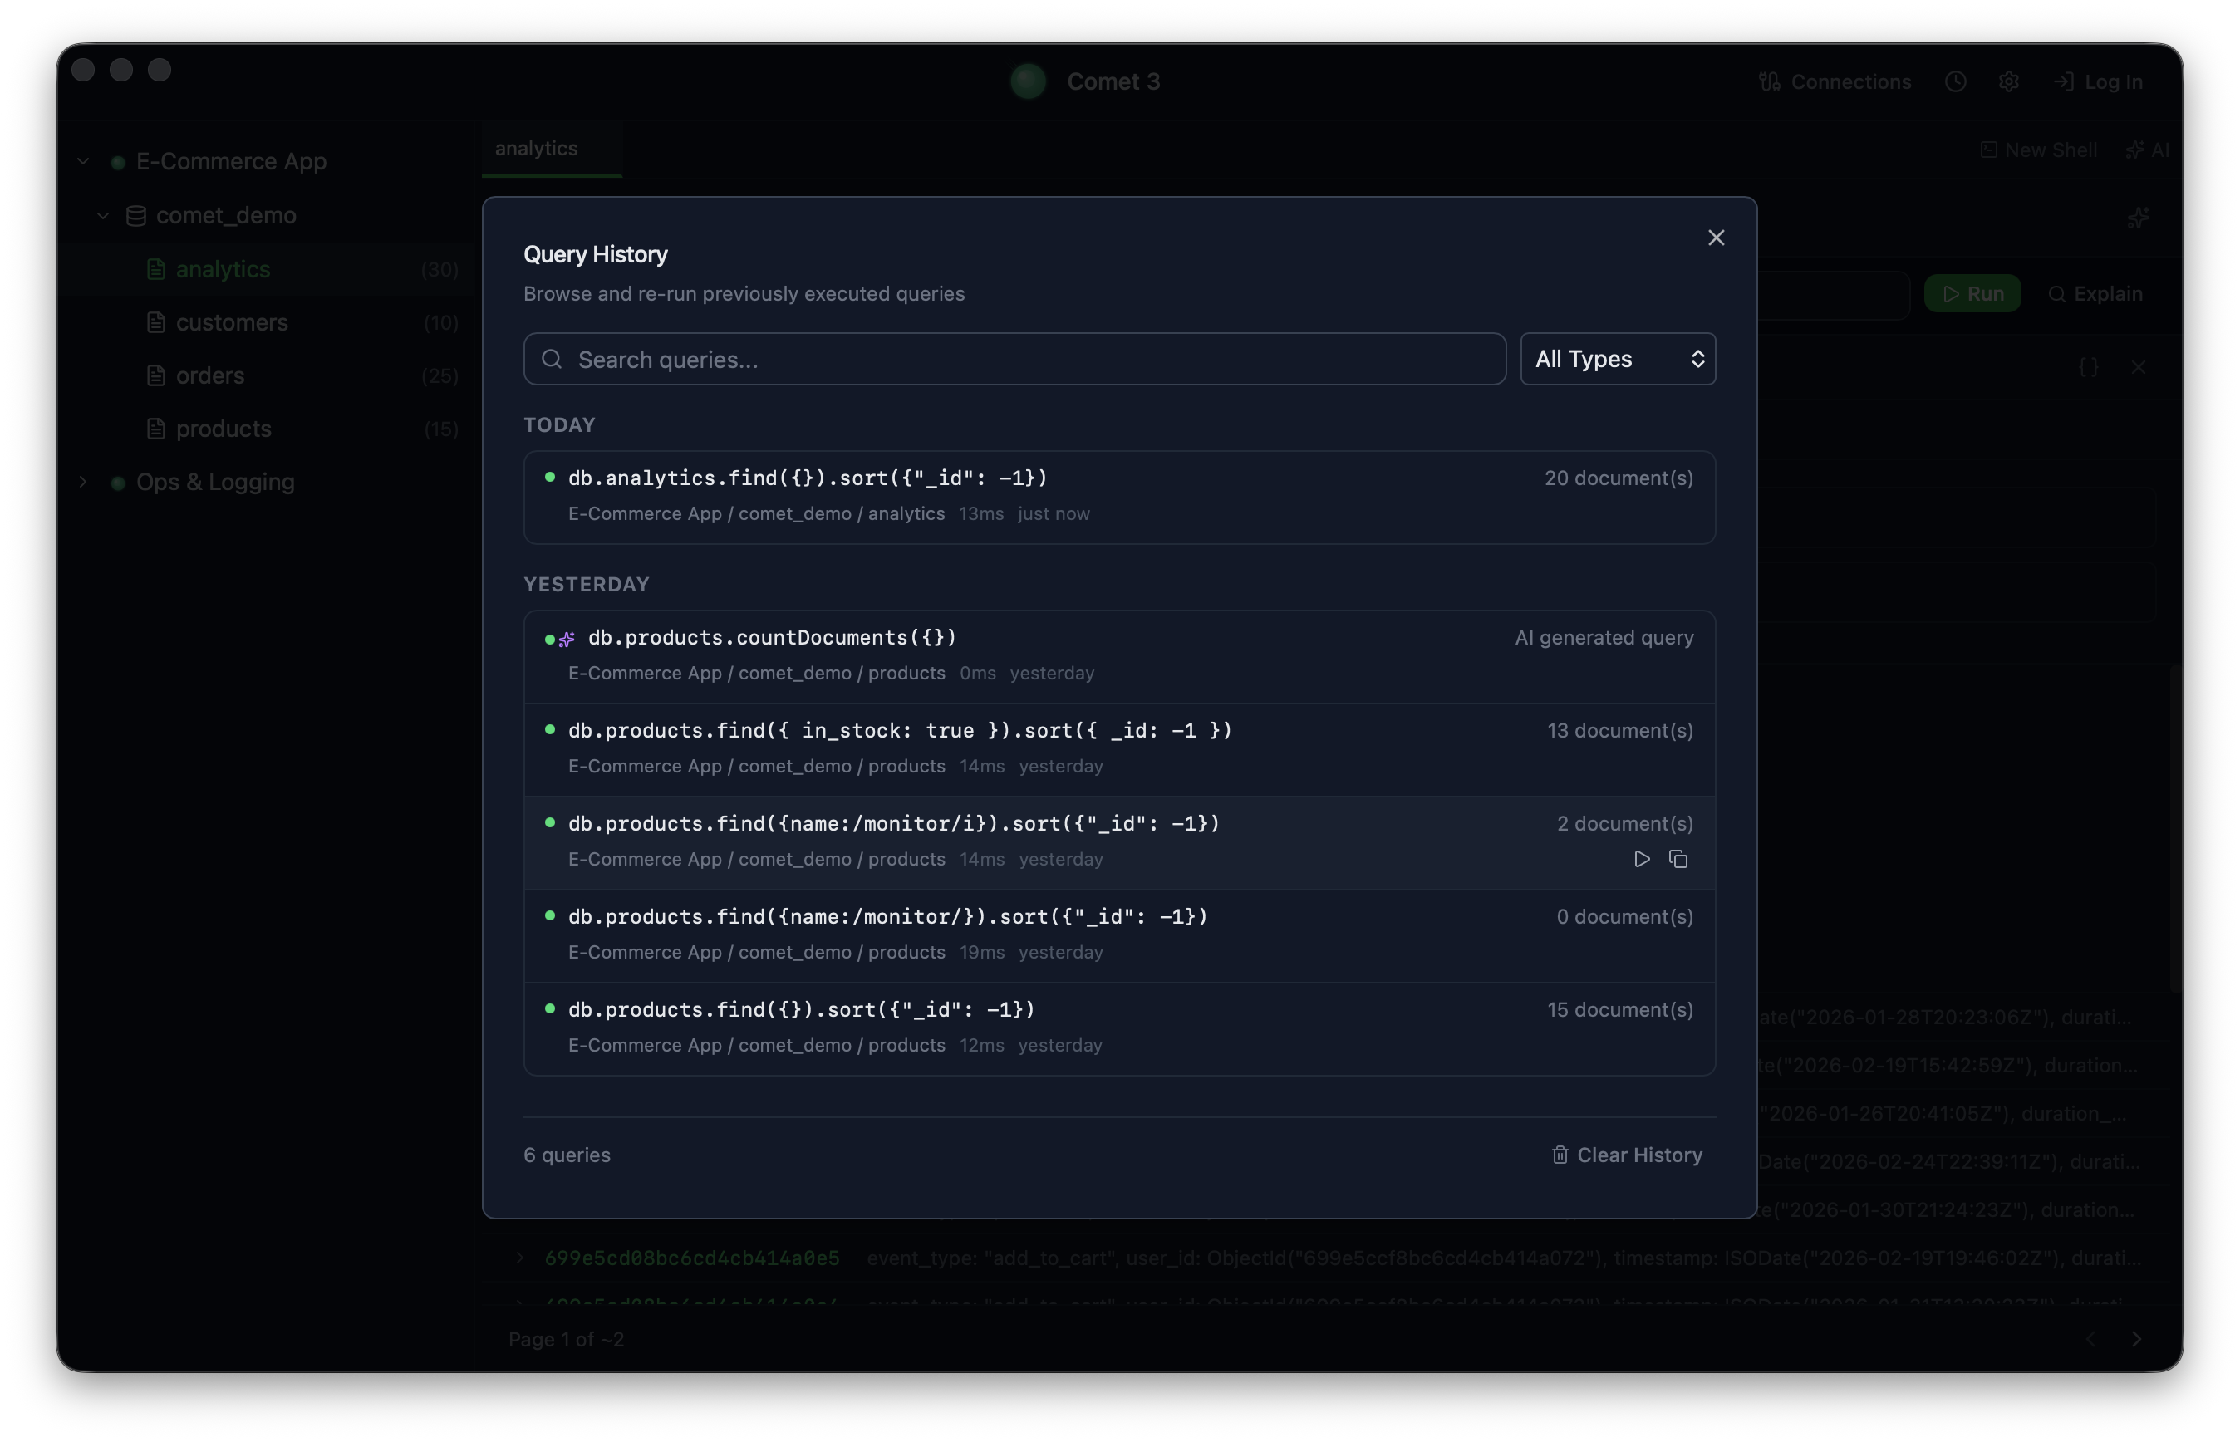The width and height of the screenshot is (2240, 1442).
Task: Click the Clear History button
Action: (1638, 1155)
